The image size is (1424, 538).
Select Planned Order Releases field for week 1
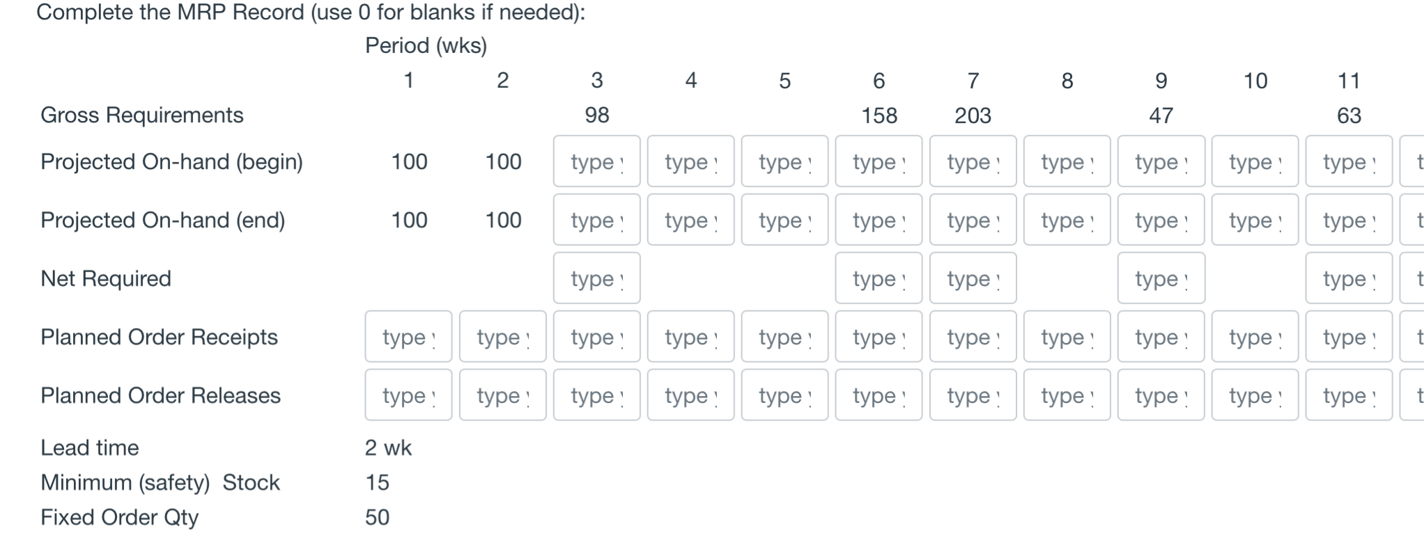click(408, 395)
